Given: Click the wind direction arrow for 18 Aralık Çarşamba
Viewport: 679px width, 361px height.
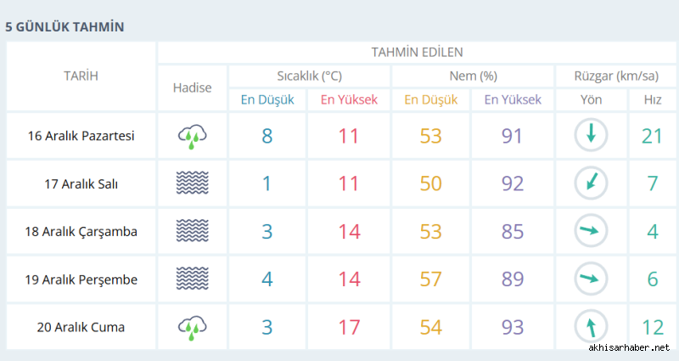Looking at the screenshot, I should 591,230.
